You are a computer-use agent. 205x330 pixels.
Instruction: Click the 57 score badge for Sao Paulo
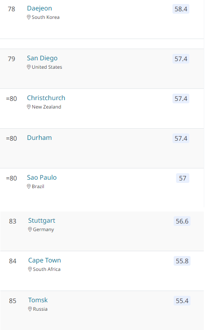coord(182,178)
